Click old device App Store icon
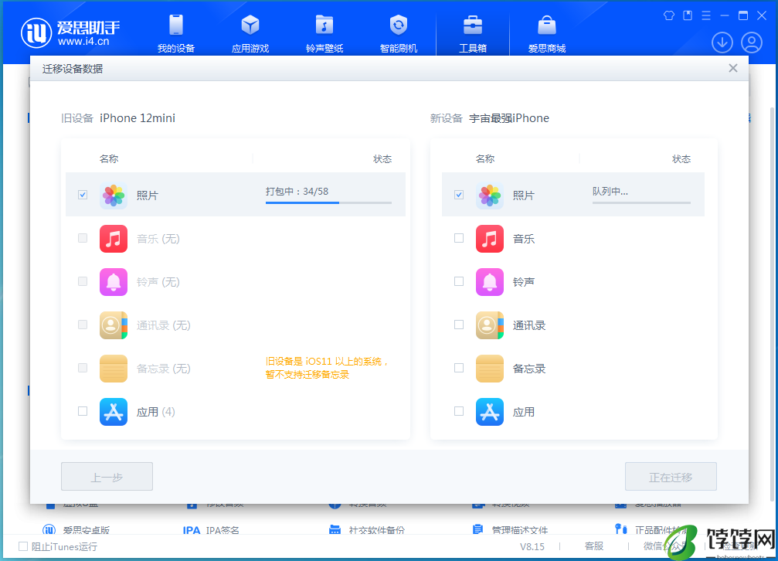 [114, 412]
